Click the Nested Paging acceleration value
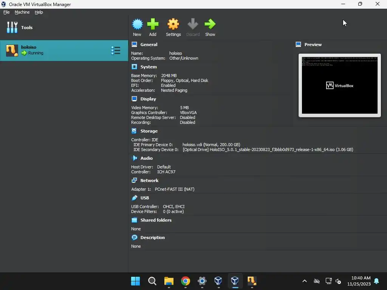This screenshot has width=387, height=290. click(174, 90)
